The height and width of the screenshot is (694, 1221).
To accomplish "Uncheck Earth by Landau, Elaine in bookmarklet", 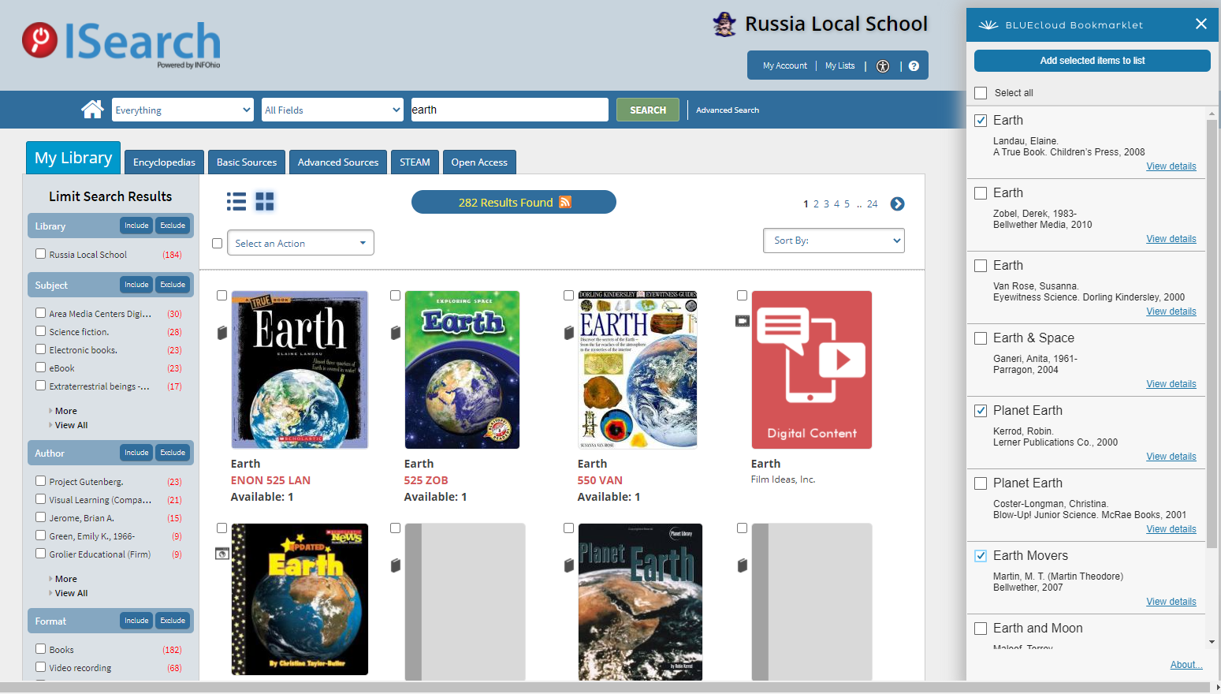I will 981,121.
